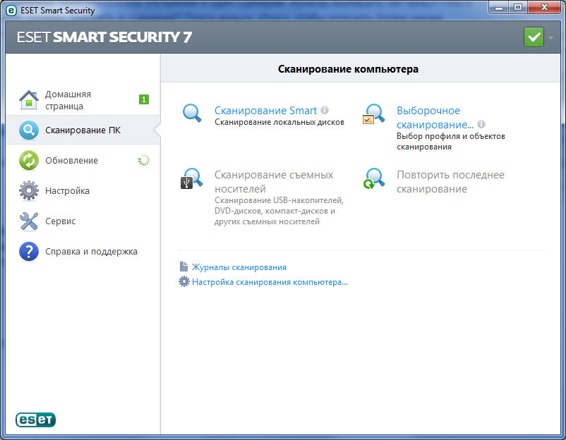Viewport: 566px width, 440px height.
Task: Click the repeat last scan icon
Action: click(374, 178)
